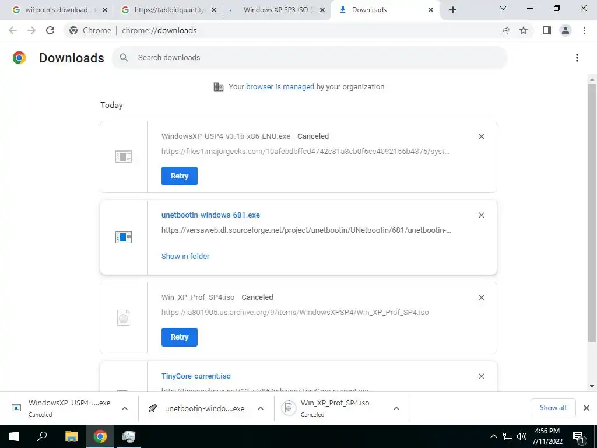This screenshot has height=448, width=597.
Task: Remove unetbootin-windows-681.exe from list with X
Action: (x=481, y=215)
